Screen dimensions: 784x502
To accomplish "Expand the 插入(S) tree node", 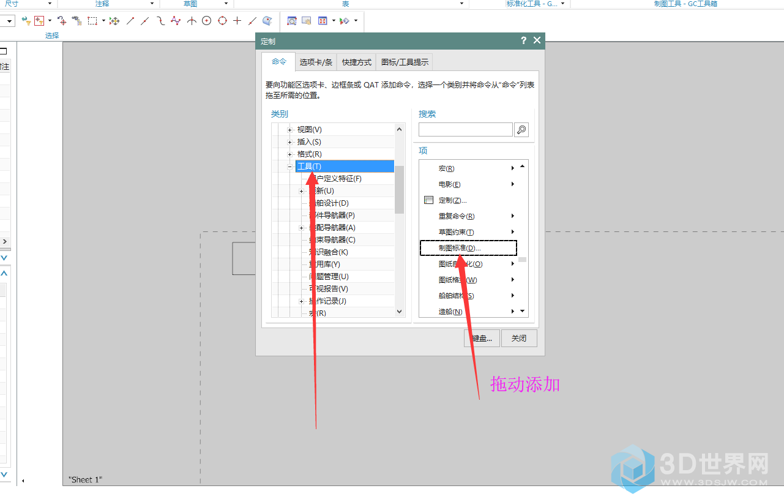I will point(289,142).
